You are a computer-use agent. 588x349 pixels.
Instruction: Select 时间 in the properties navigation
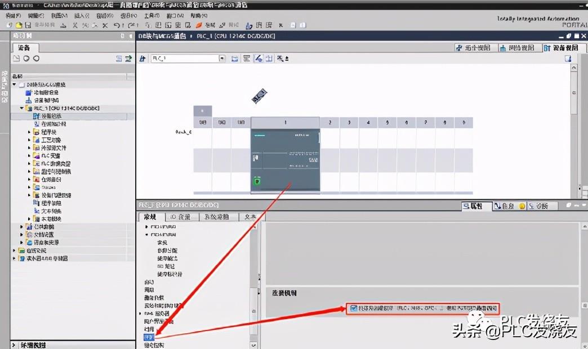coord(149,329)
